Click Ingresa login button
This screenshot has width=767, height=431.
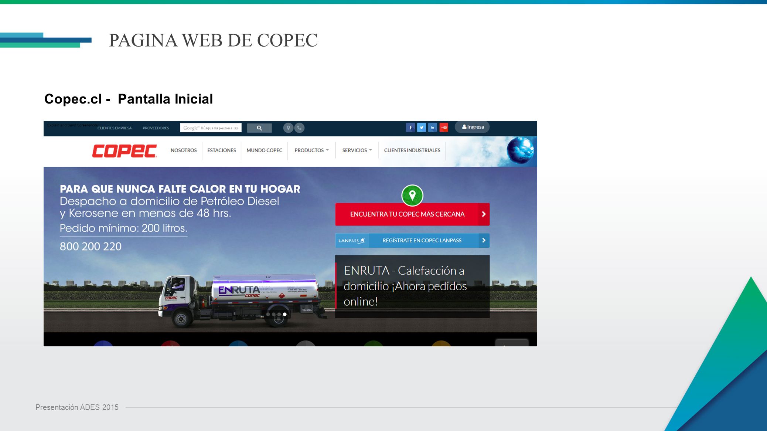(x=472, y=127)
